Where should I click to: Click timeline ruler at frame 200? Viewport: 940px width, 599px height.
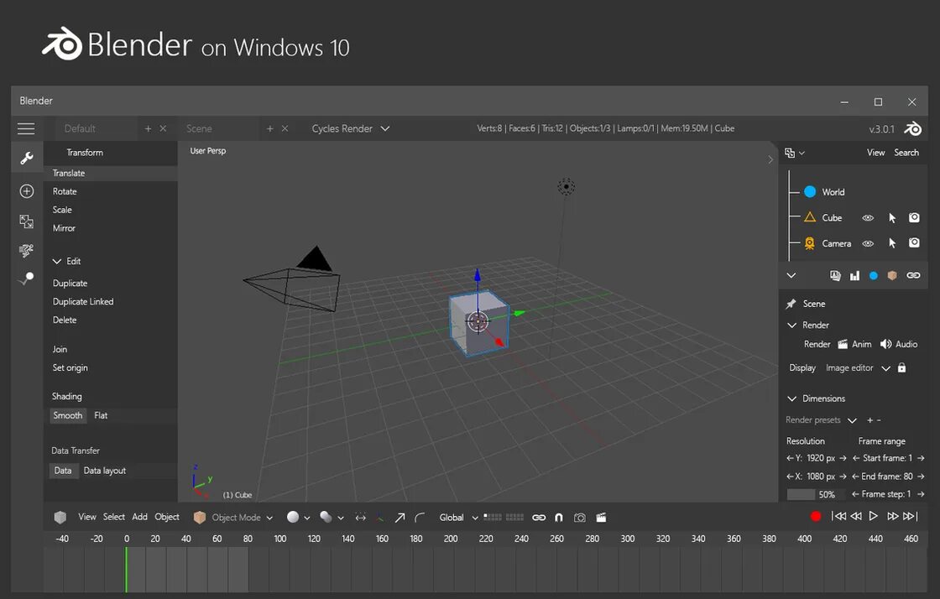451,539
